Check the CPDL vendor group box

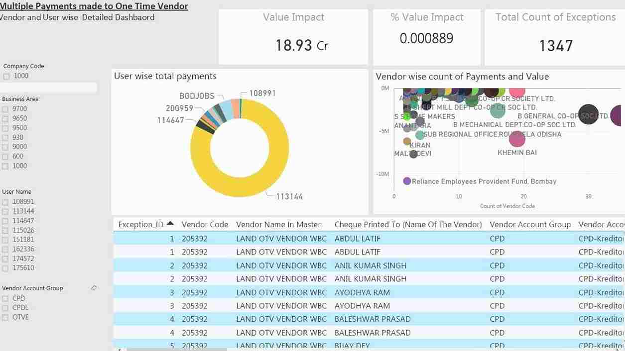[x=5, y=308]
